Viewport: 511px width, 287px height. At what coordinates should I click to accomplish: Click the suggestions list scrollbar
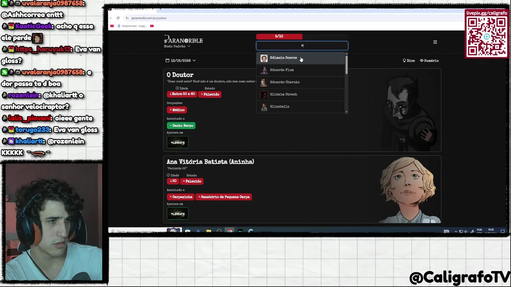(x=347, y=65)
